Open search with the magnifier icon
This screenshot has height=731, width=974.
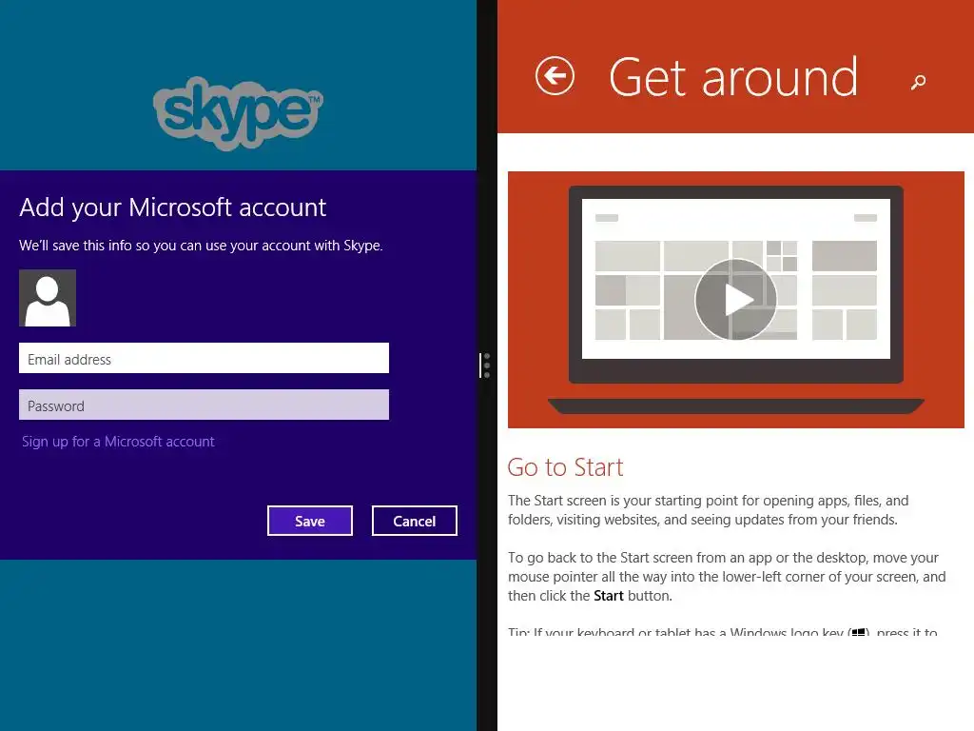coord(918,82)
